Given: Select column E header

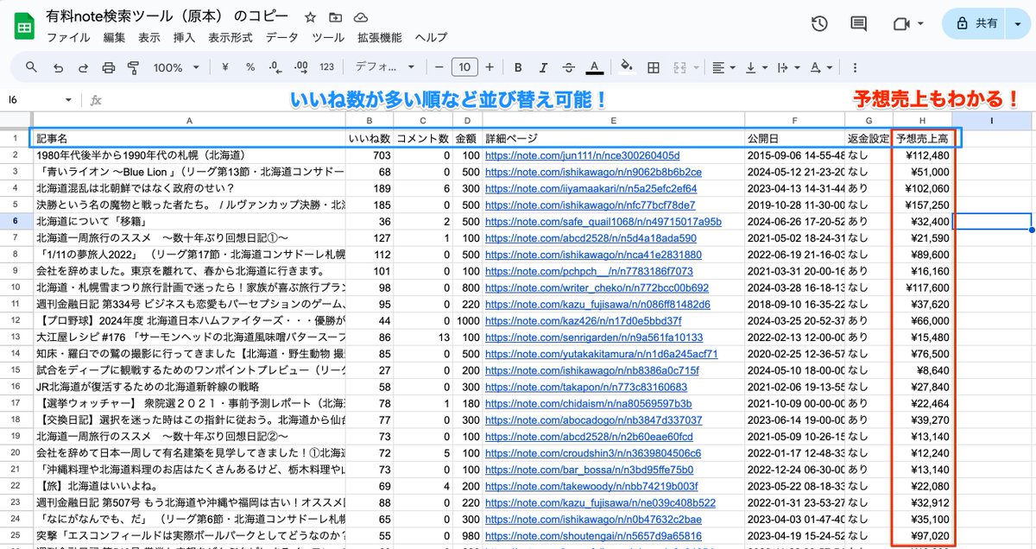Looking at the screenshot, I should point(613,121).
